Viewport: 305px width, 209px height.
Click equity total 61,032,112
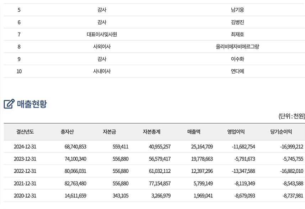pyautogui.click(x=160, y=171)
